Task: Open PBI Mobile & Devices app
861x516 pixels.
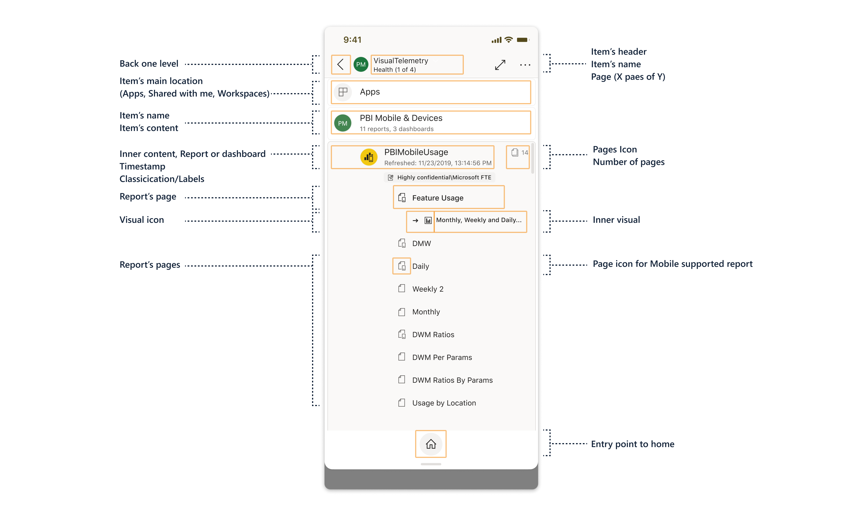Action: tap(431, 123)
